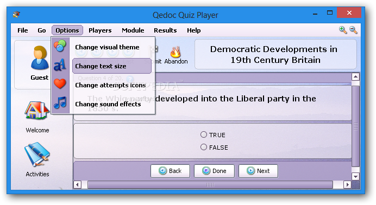Maximize the Qedoc Quiz Player window
This screenshot has width=376, height=205.
tap(330, 13)
